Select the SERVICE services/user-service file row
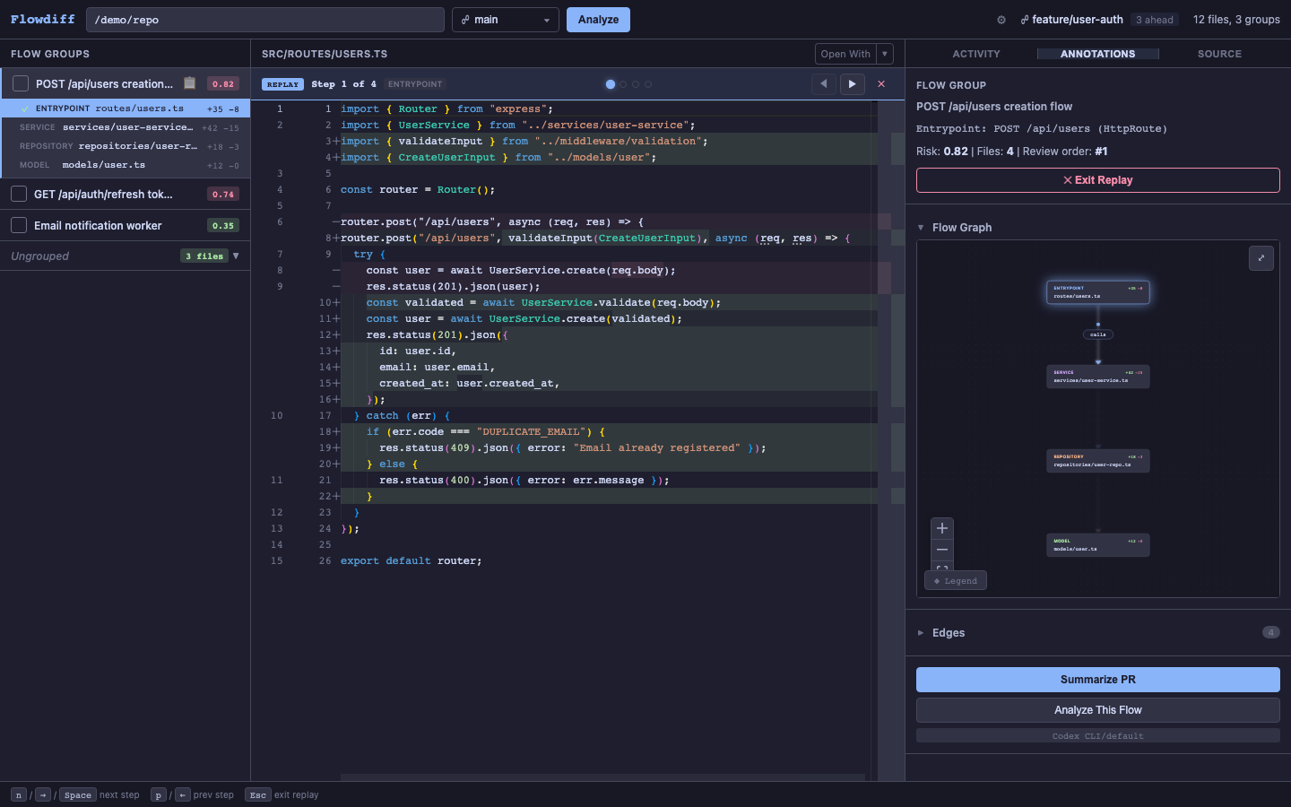The width and height of the screenshot is (1291, 807). pos(126,127)
